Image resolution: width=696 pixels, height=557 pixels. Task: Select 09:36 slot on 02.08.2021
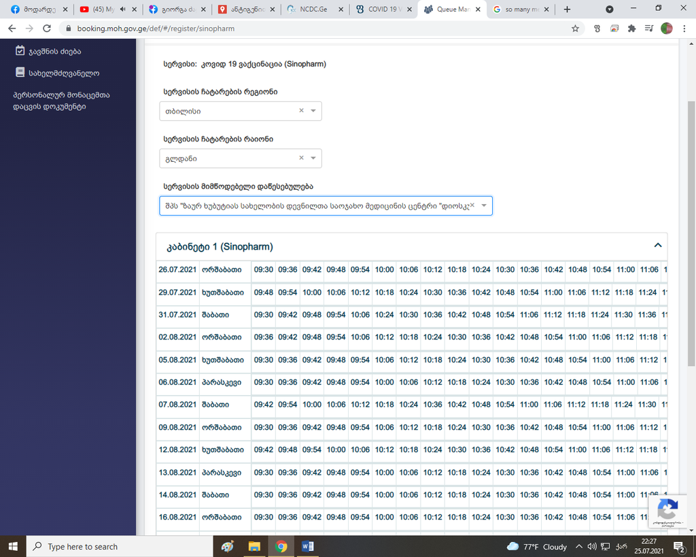pos(264,337)
